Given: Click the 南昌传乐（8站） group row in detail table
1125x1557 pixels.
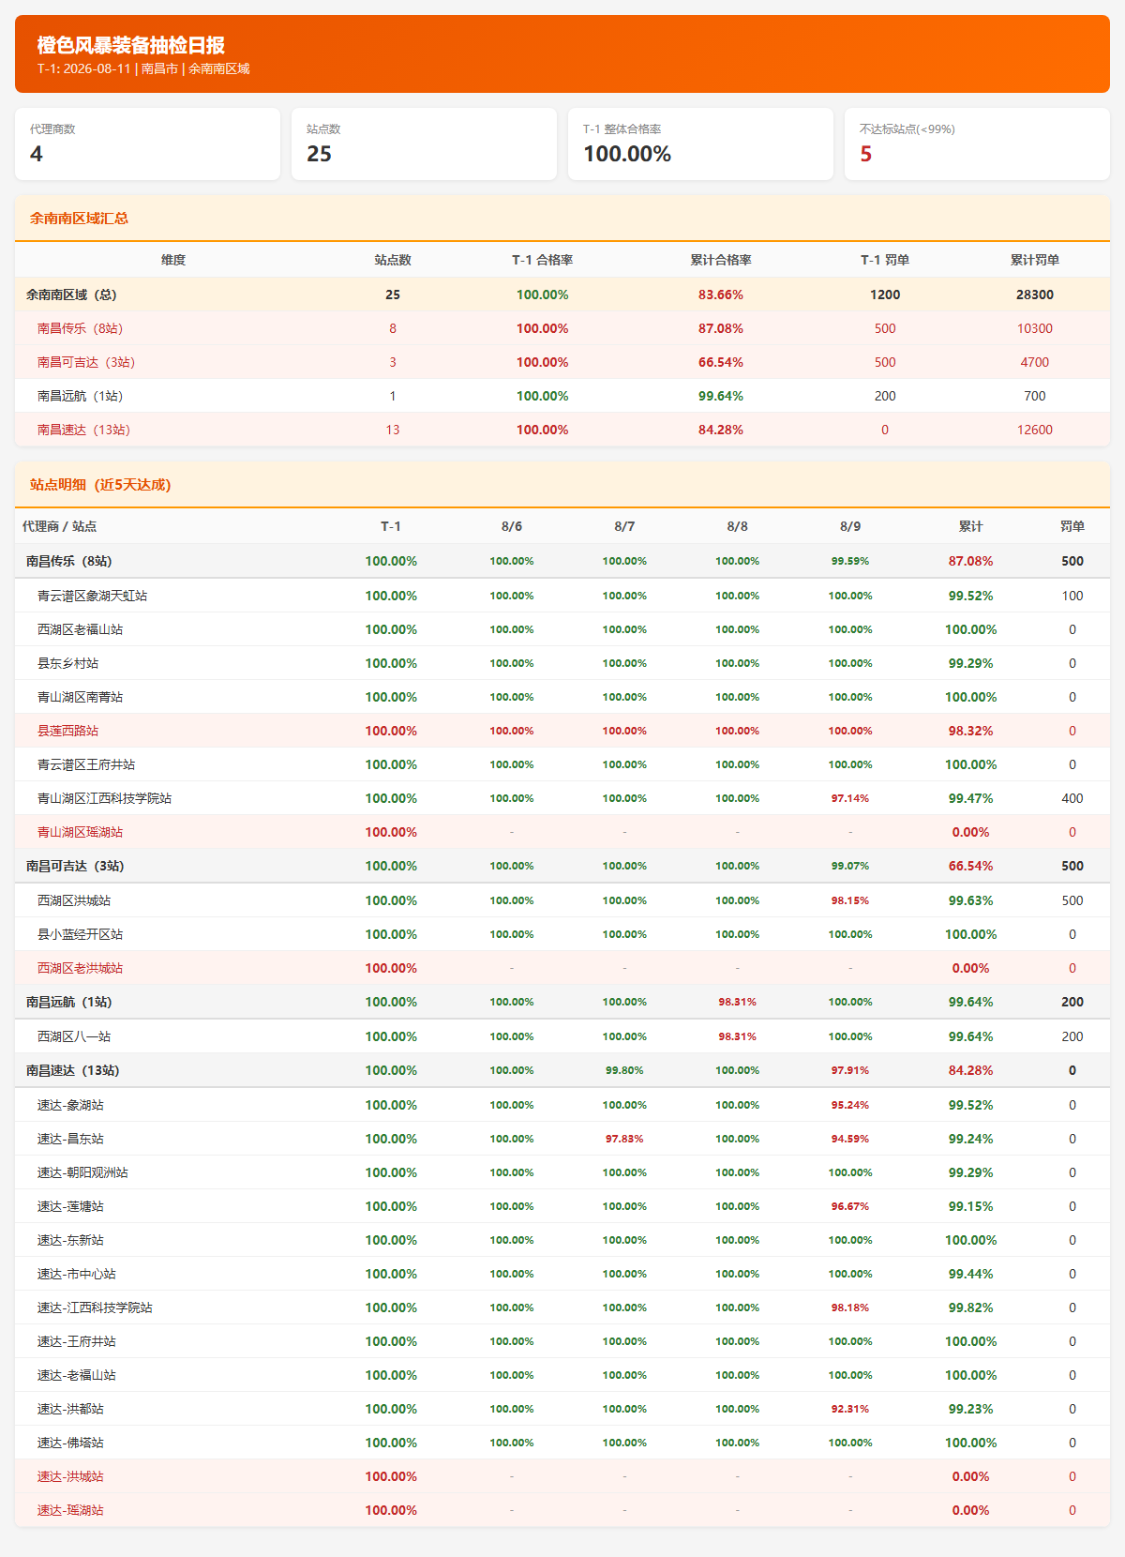Looking at the screenshot, I should (x=562, y=561).
